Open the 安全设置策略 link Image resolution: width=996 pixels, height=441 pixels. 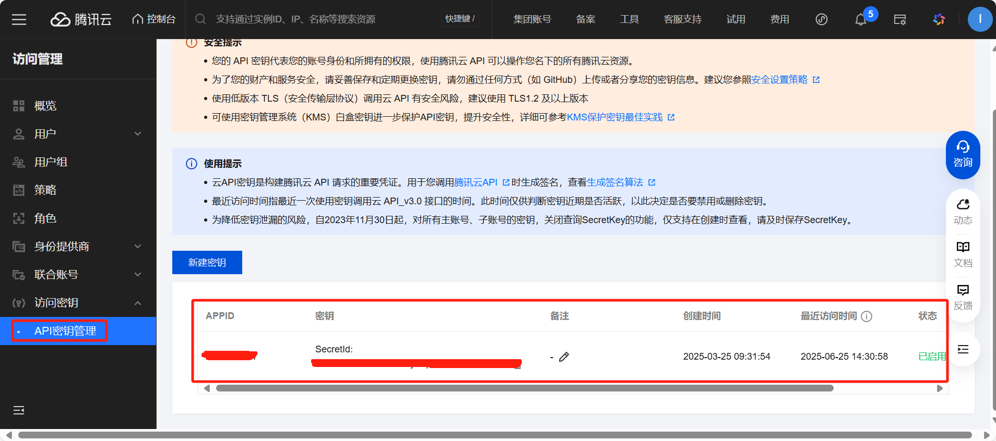click(x=779, y=80)
